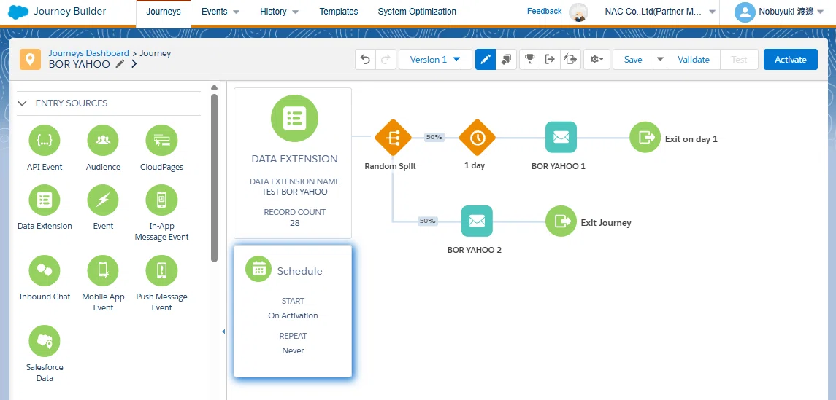Click the lower 50% split label
The width and height of the screenshot is (836, 400).
(x=428, y=221)
